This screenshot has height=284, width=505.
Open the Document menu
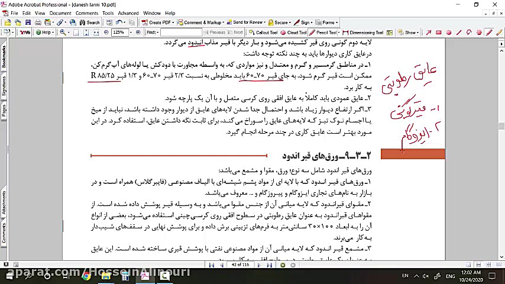tap(60, 13)
